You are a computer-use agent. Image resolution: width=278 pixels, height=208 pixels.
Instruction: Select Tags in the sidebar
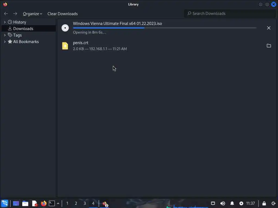[17, 35]
